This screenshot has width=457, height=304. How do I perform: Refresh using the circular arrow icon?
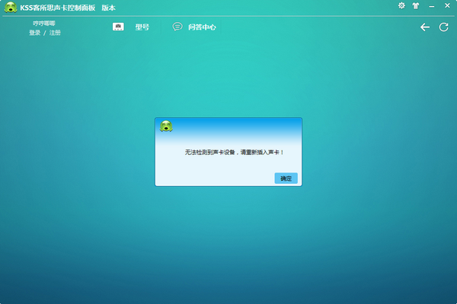tap(443, 27)
